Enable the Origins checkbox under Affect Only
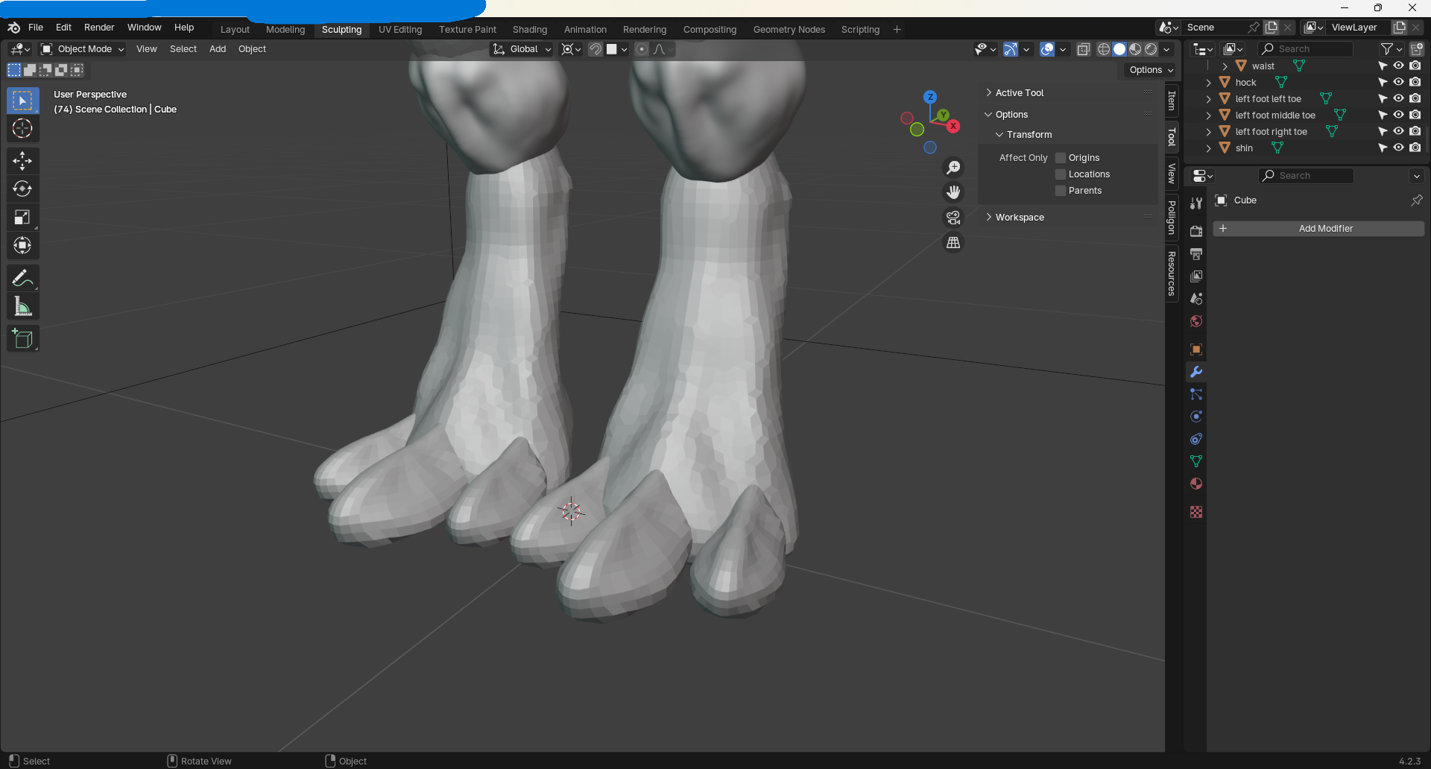 point(1061,158)
